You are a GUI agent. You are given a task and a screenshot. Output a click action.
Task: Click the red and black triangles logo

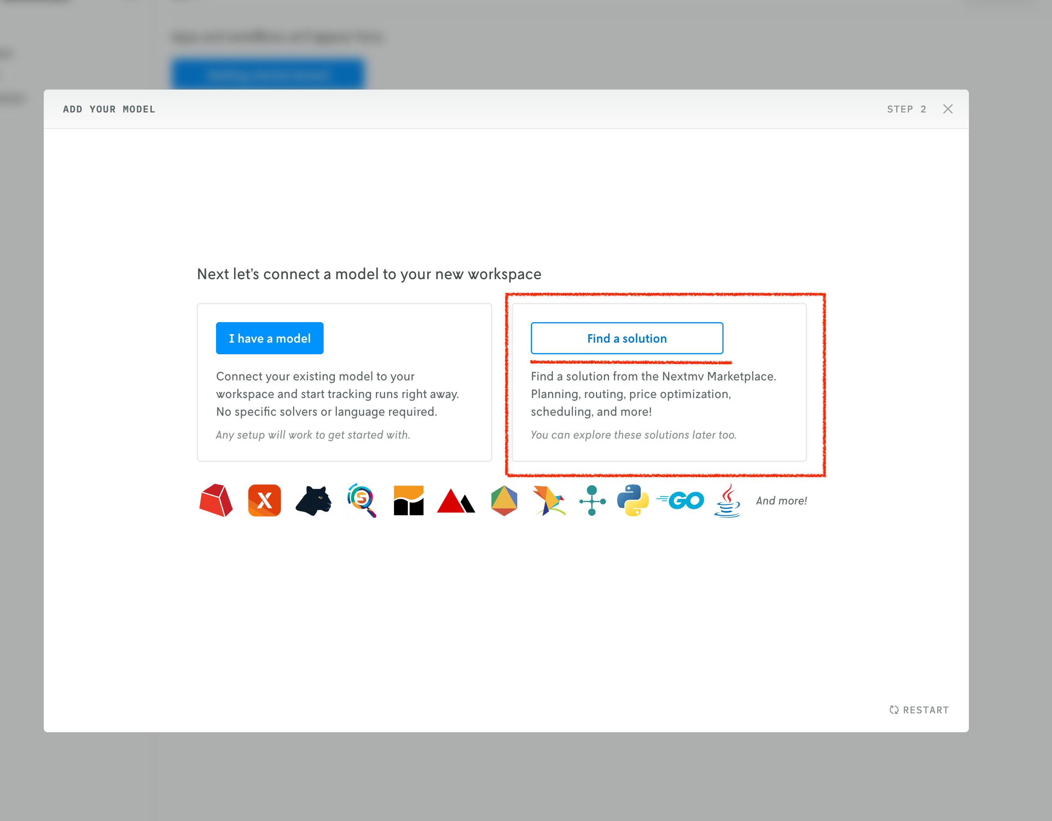(456, 502)
